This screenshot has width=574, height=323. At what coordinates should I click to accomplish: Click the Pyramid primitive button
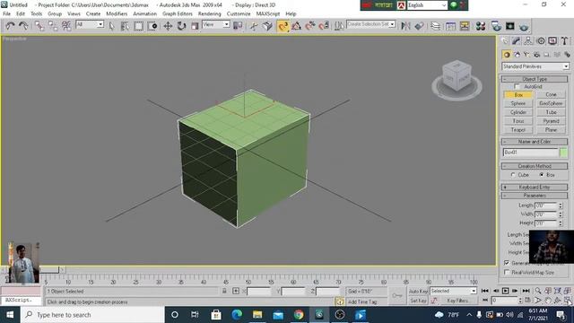(x=551, y=121)
